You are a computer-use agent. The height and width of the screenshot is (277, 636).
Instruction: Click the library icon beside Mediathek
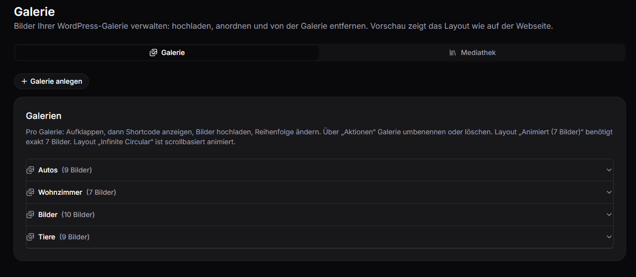pos(453,53)
